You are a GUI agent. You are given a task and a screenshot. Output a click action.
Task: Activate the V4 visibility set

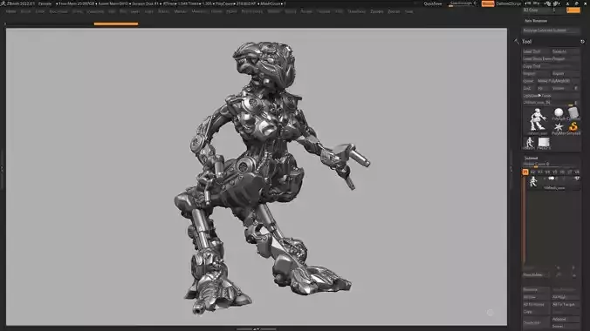click(x=547, y=172)
